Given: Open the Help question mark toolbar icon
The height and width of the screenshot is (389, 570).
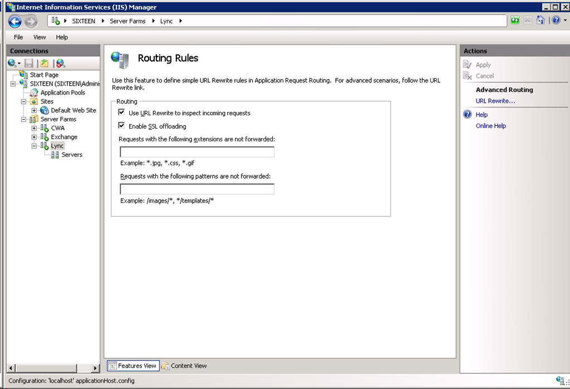Looking at the screenshot, I should 556,21.
